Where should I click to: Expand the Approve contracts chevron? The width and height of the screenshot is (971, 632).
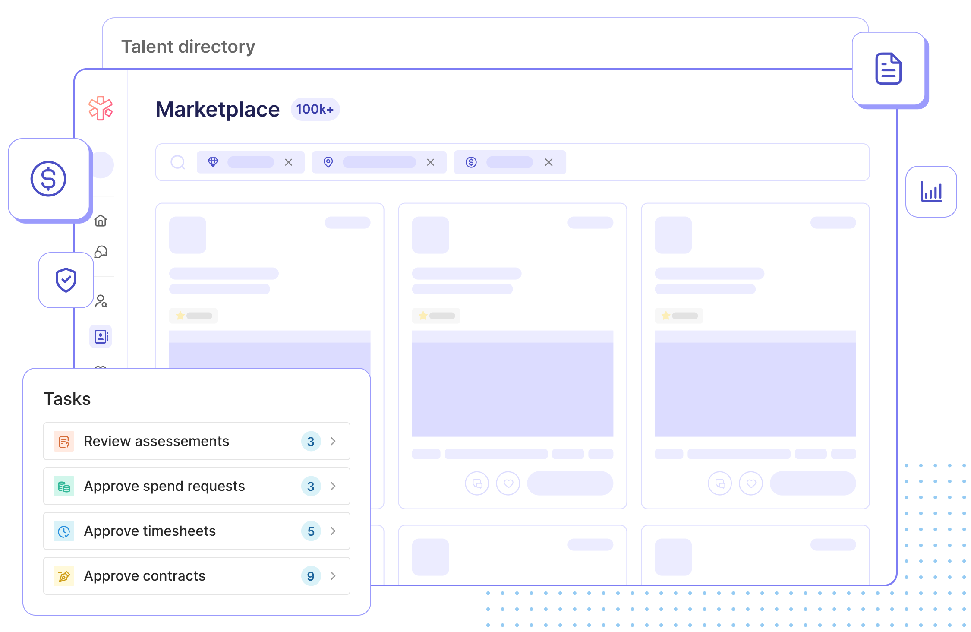click(x=333, y=576)
